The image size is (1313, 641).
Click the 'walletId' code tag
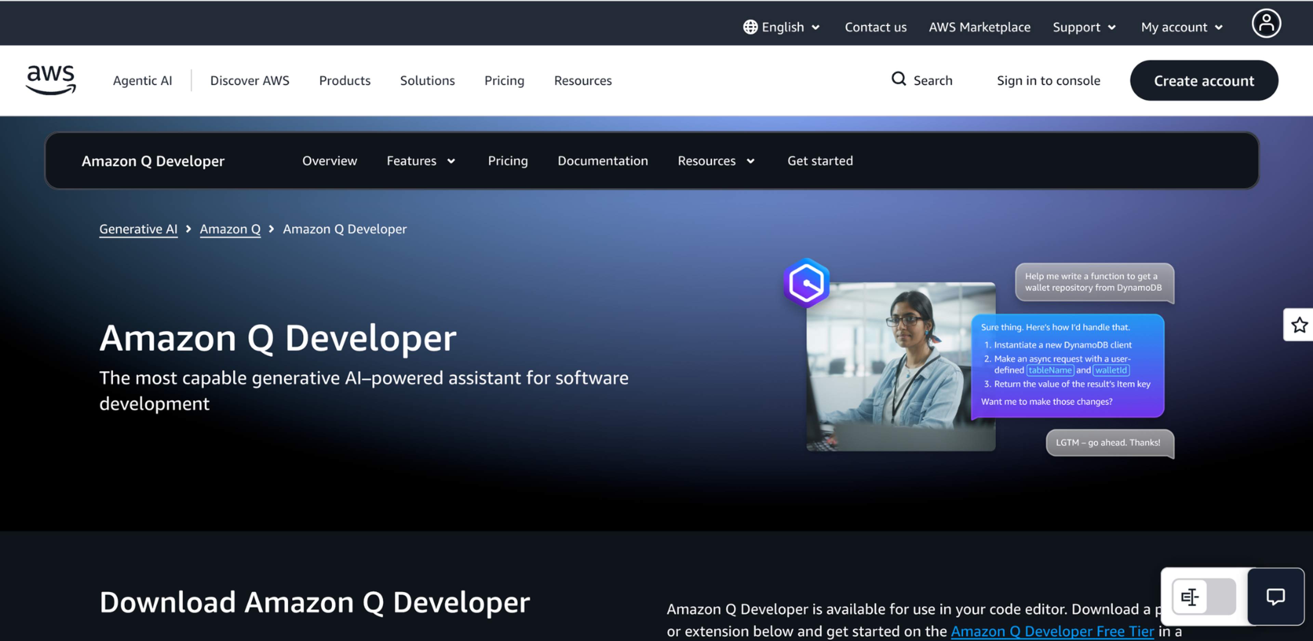coord(1111,370)
